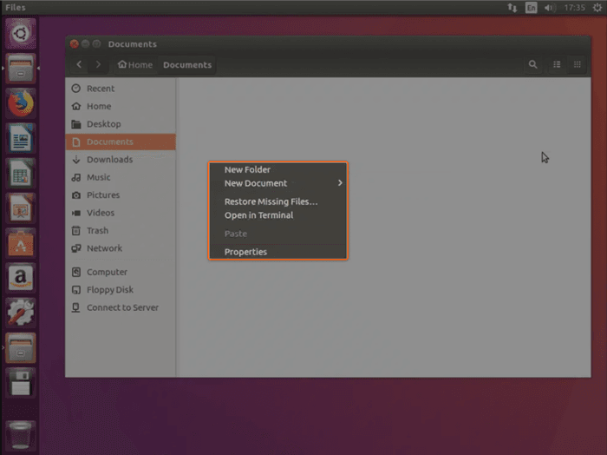This screenshot has height=455, width=607.
Task: Open Floppy Disk in the sidebar
Action: [121, 290]
